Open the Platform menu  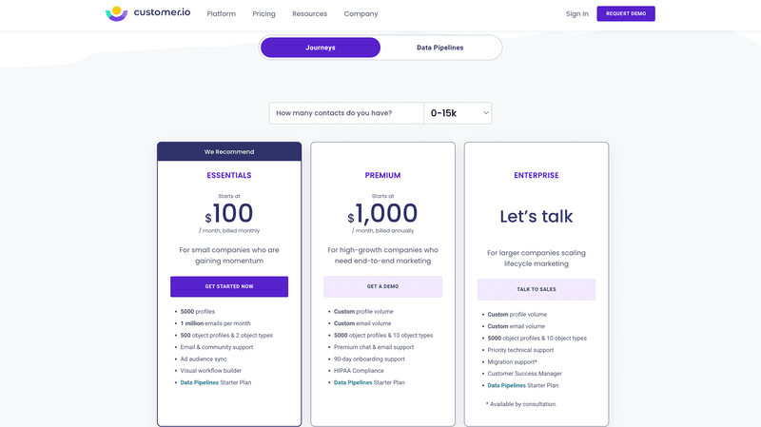pos(222,13)
